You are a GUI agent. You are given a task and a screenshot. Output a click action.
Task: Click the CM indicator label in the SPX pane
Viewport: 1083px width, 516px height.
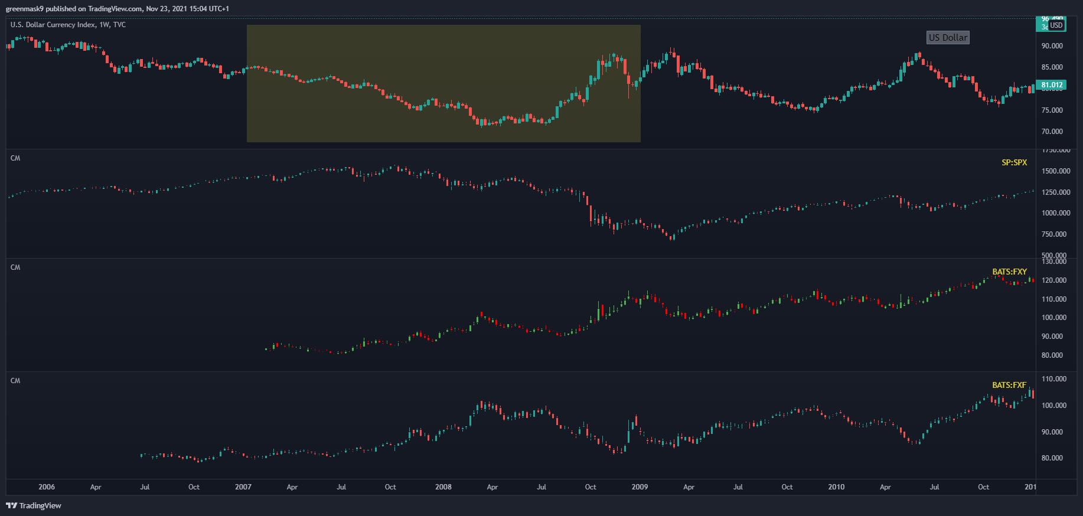(15, 158)
